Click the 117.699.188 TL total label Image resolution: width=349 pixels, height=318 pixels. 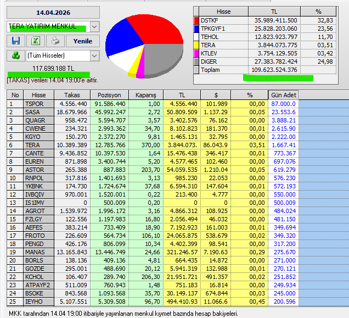pos(53,69)
